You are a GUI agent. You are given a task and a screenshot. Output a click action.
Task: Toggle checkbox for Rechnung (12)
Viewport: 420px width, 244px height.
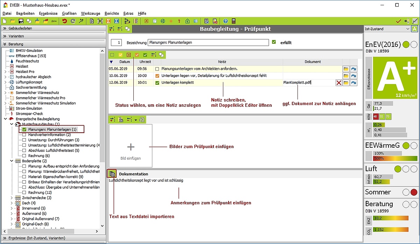tap(24, 192)
